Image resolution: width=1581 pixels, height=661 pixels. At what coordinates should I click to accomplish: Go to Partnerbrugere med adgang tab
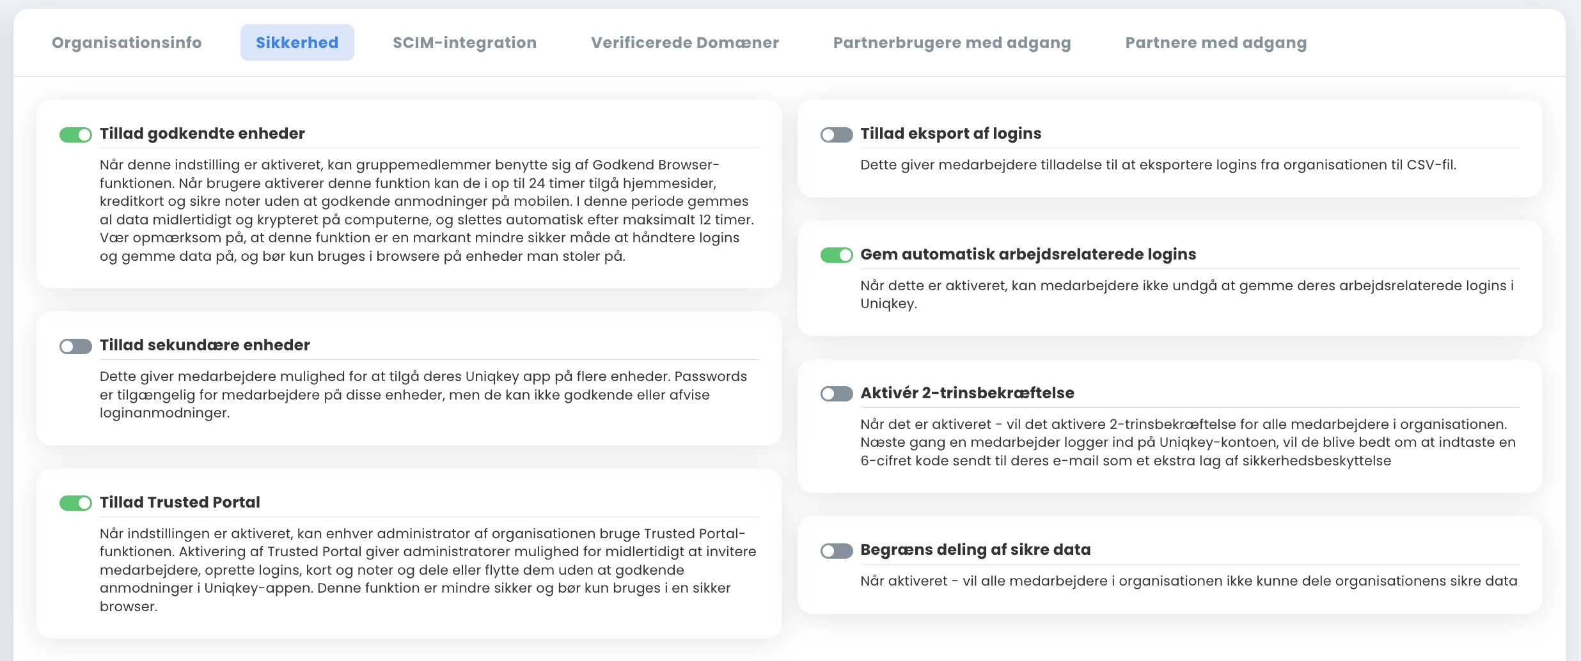952,43
